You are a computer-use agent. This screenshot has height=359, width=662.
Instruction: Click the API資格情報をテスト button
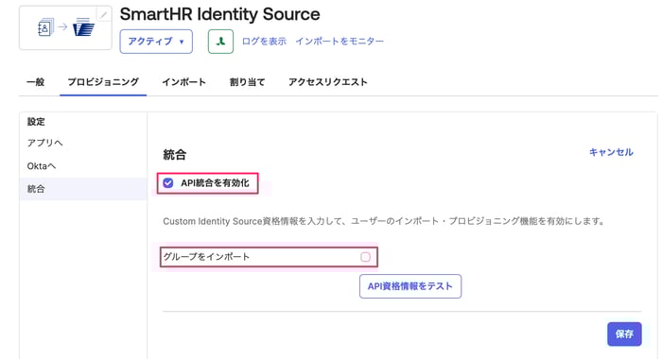pyautogui.click(x=410, y=286)
